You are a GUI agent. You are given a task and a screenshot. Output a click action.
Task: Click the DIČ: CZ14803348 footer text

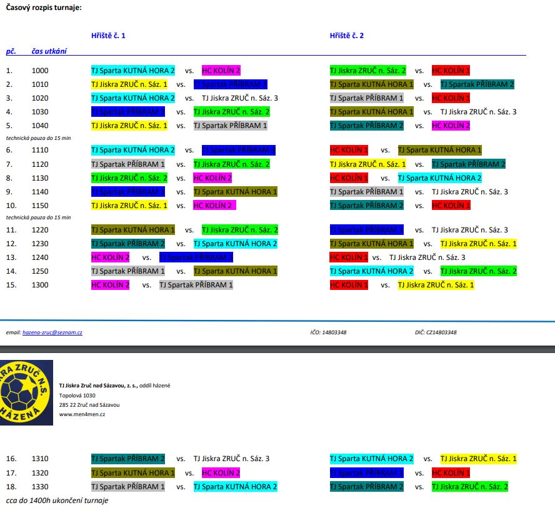(x=436, y=332)
